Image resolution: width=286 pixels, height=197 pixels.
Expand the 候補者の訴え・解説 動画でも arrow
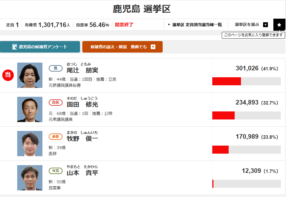[x=153, y=47]
